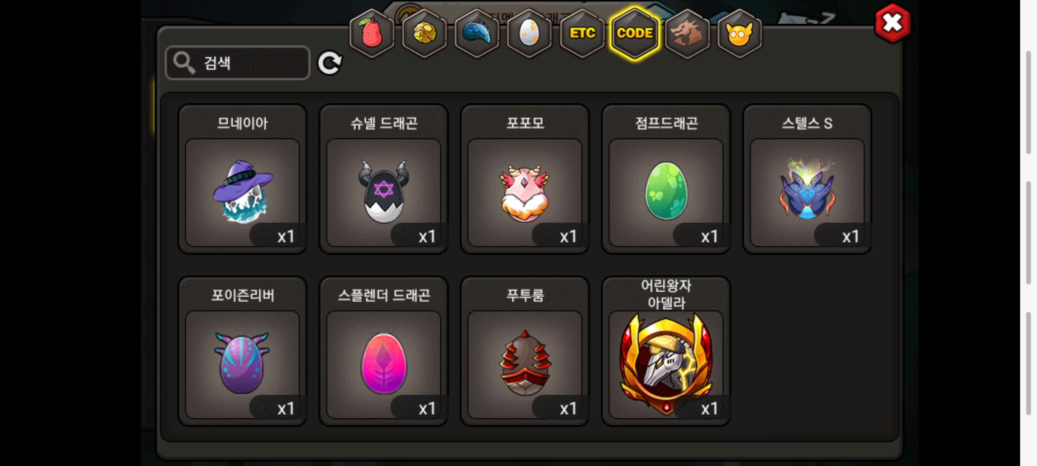This screenshot has height=466, width=1037.
Task: Select the CODE tab
Action: coord(635,33)
